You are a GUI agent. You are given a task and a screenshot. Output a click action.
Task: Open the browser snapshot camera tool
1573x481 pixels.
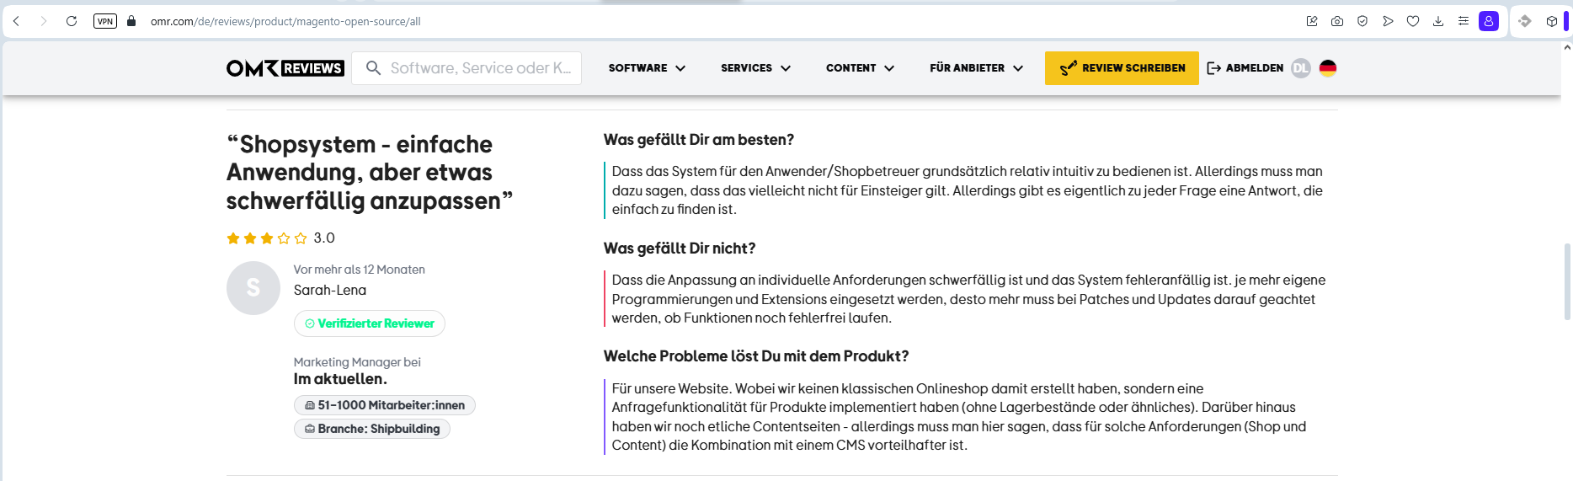(x=1337, y=21)
